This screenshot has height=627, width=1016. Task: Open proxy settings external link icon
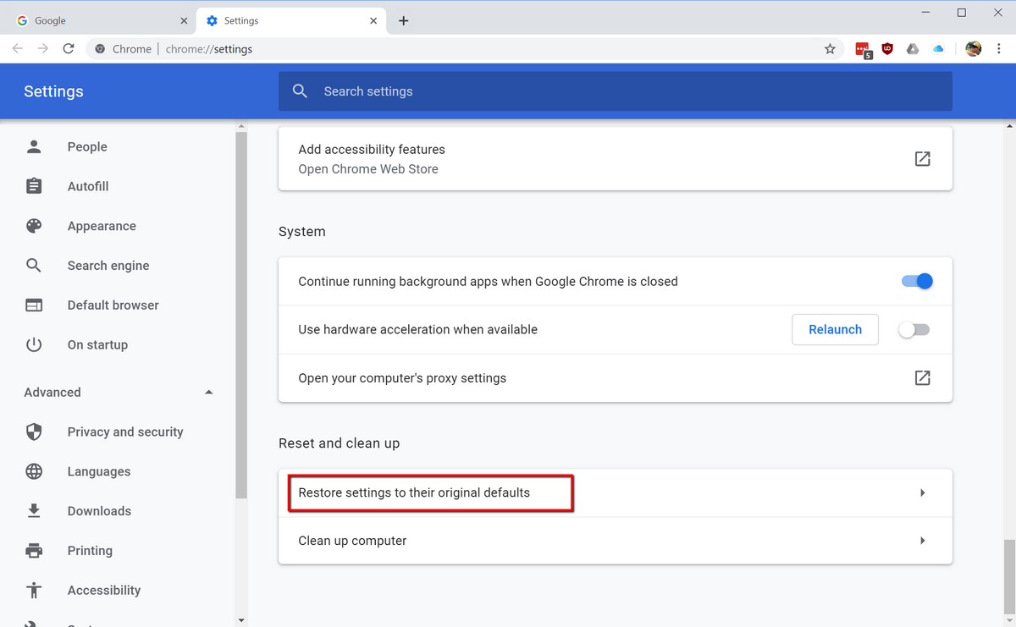click(922, 378)
